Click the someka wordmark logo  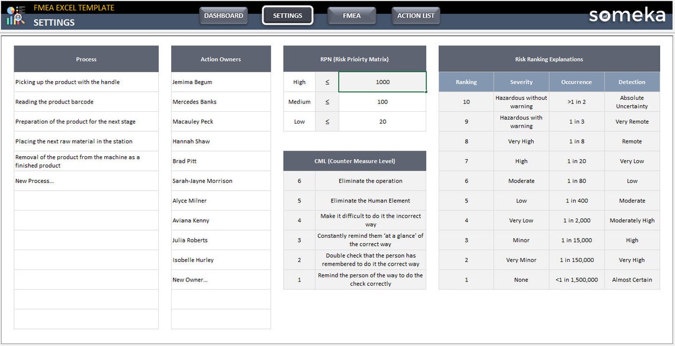click(628, 15)
